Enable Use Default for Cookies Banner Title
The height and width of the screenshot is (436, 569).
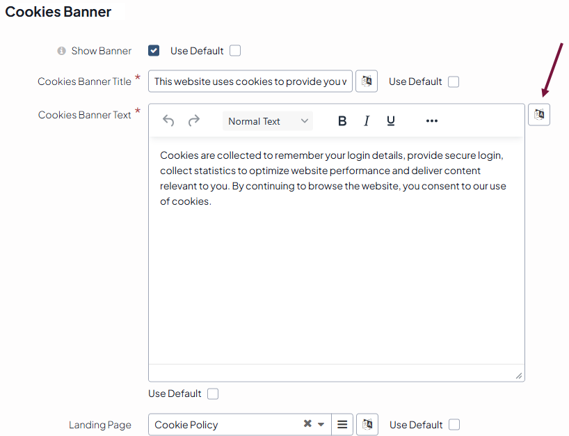(454, 81)
